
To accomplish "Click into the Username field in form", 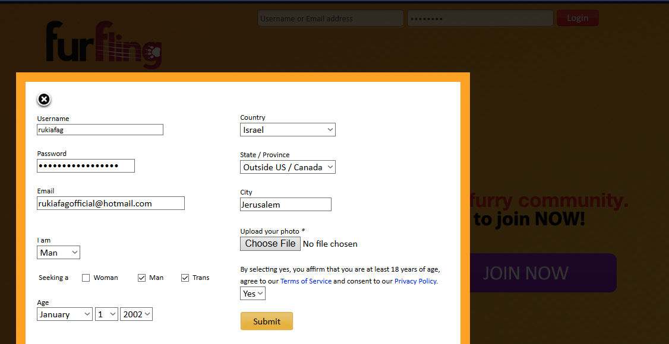I will (x=100, y=129).
